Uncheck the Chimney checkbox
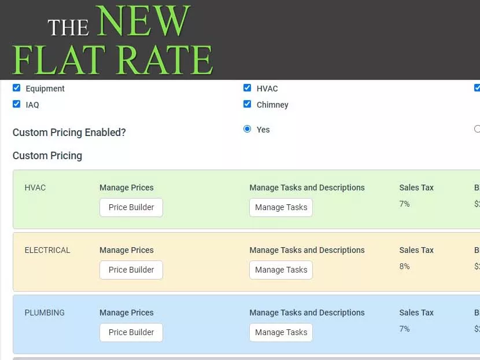Screen dimensions: 480x360 coord(248,104)
